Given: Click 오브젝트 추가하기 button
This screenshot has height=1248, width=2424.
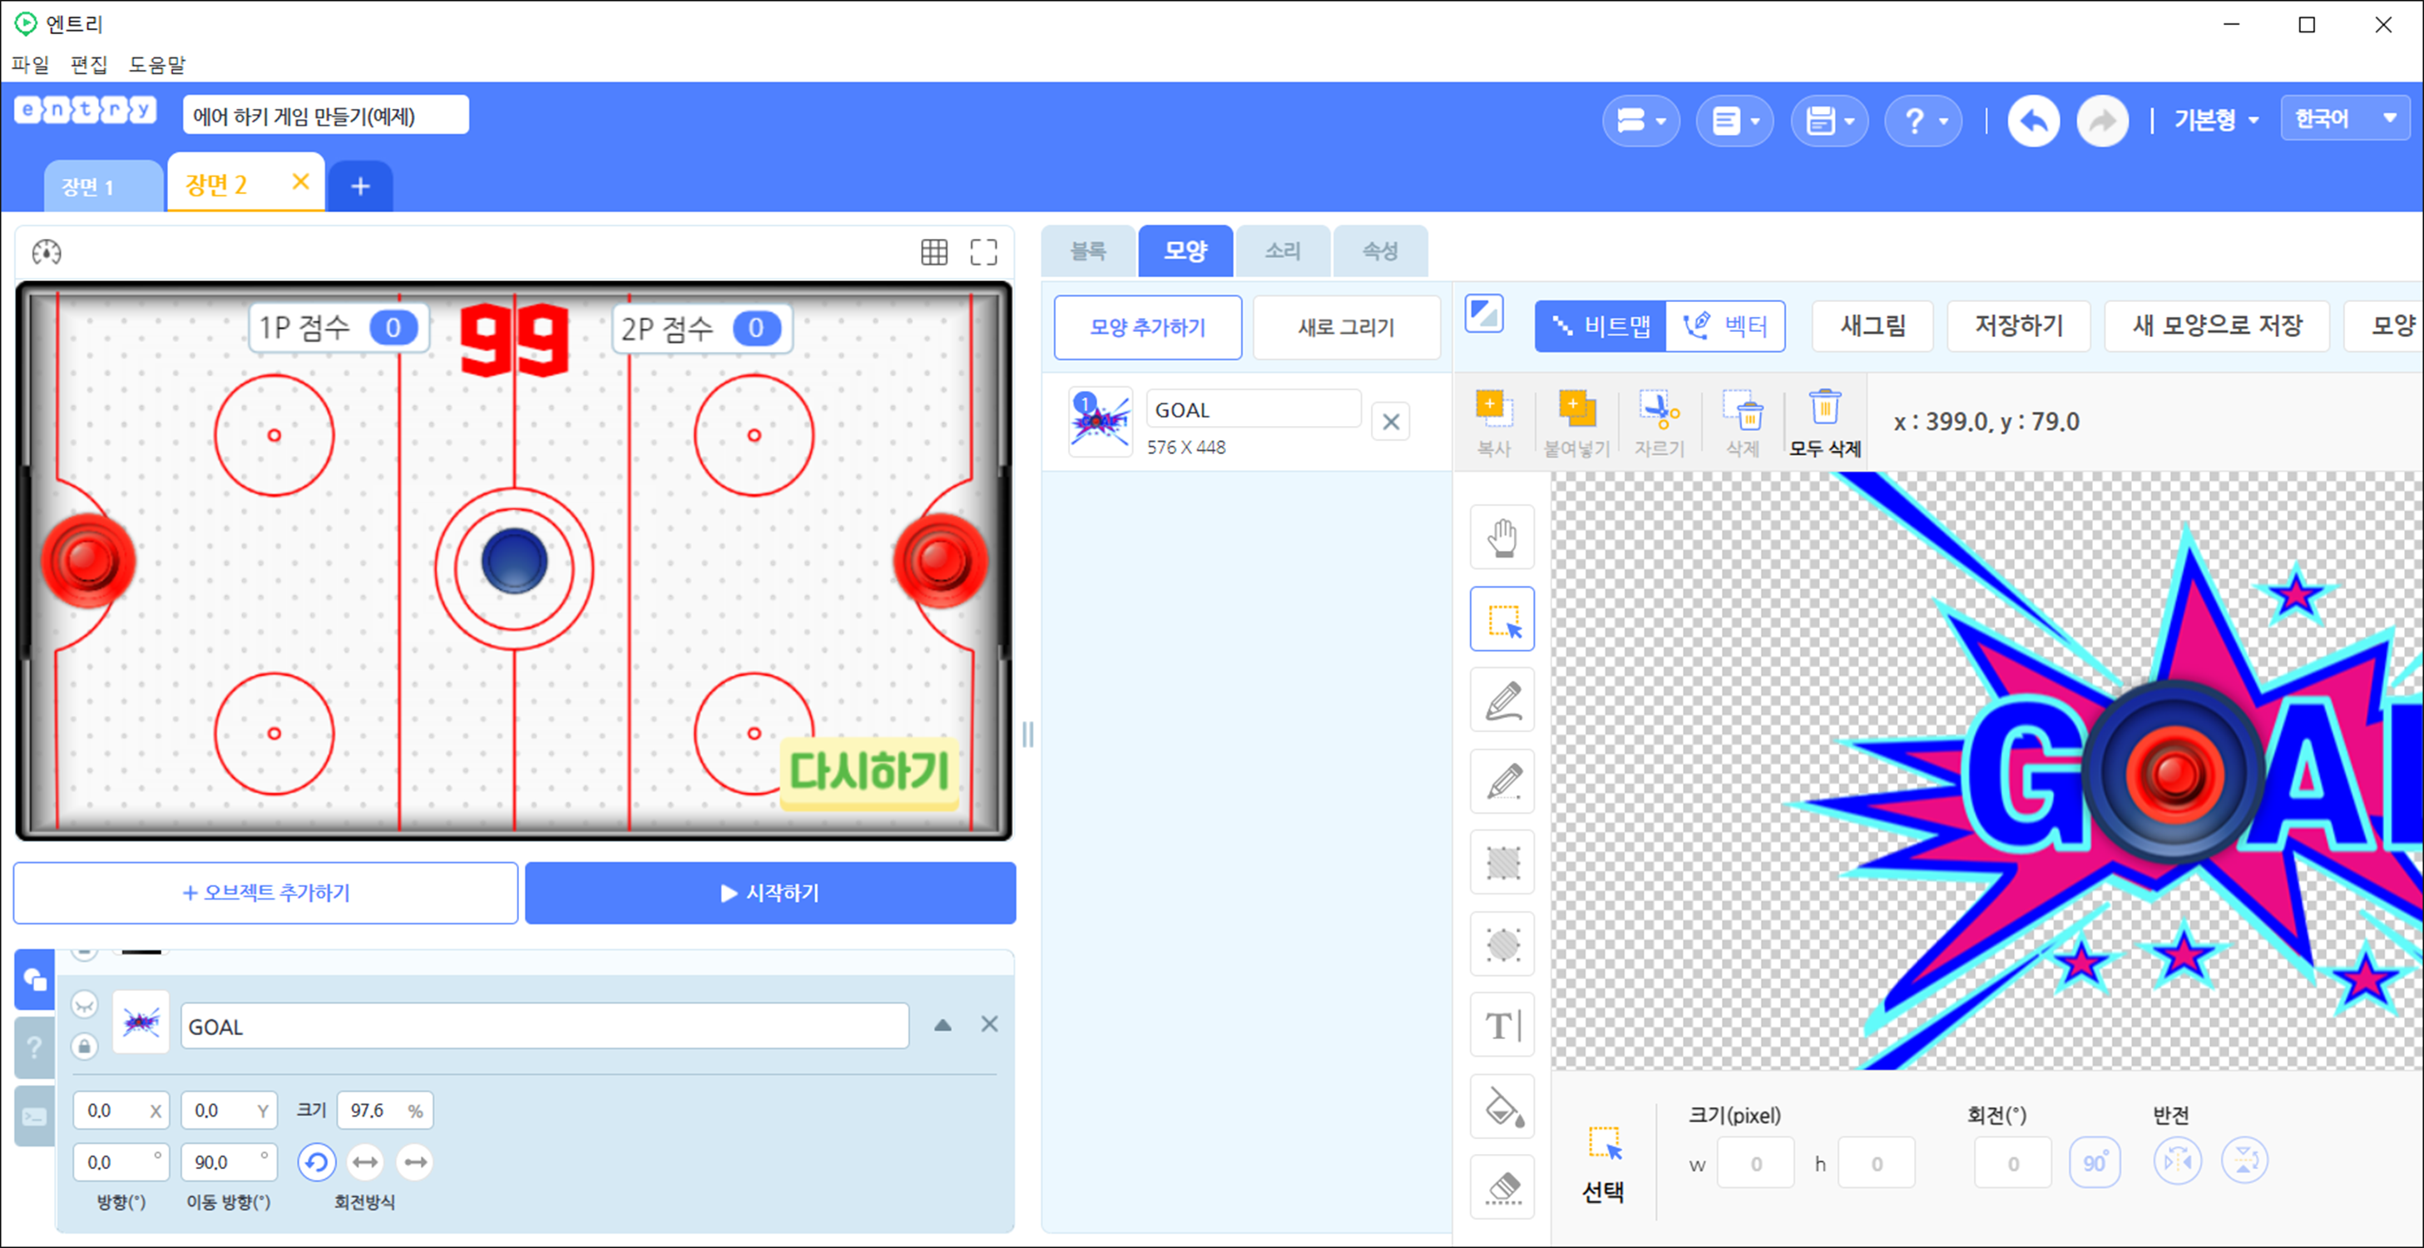Looking at the screenshot, I should 265,892.
